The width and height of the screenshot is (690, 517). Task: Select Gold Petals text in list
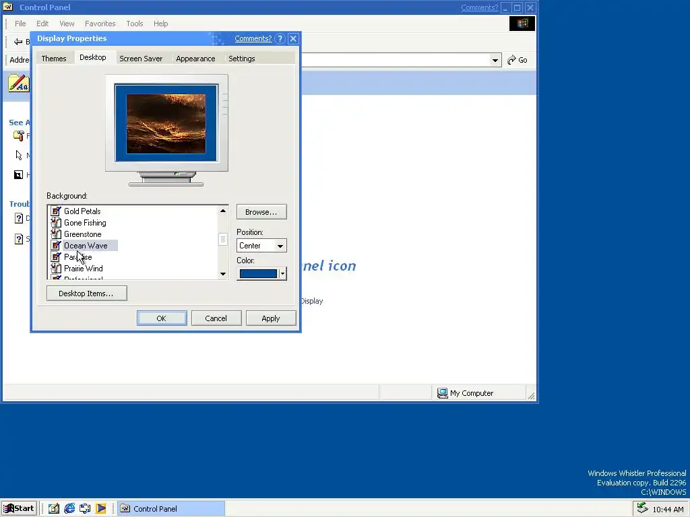(82, 211)
